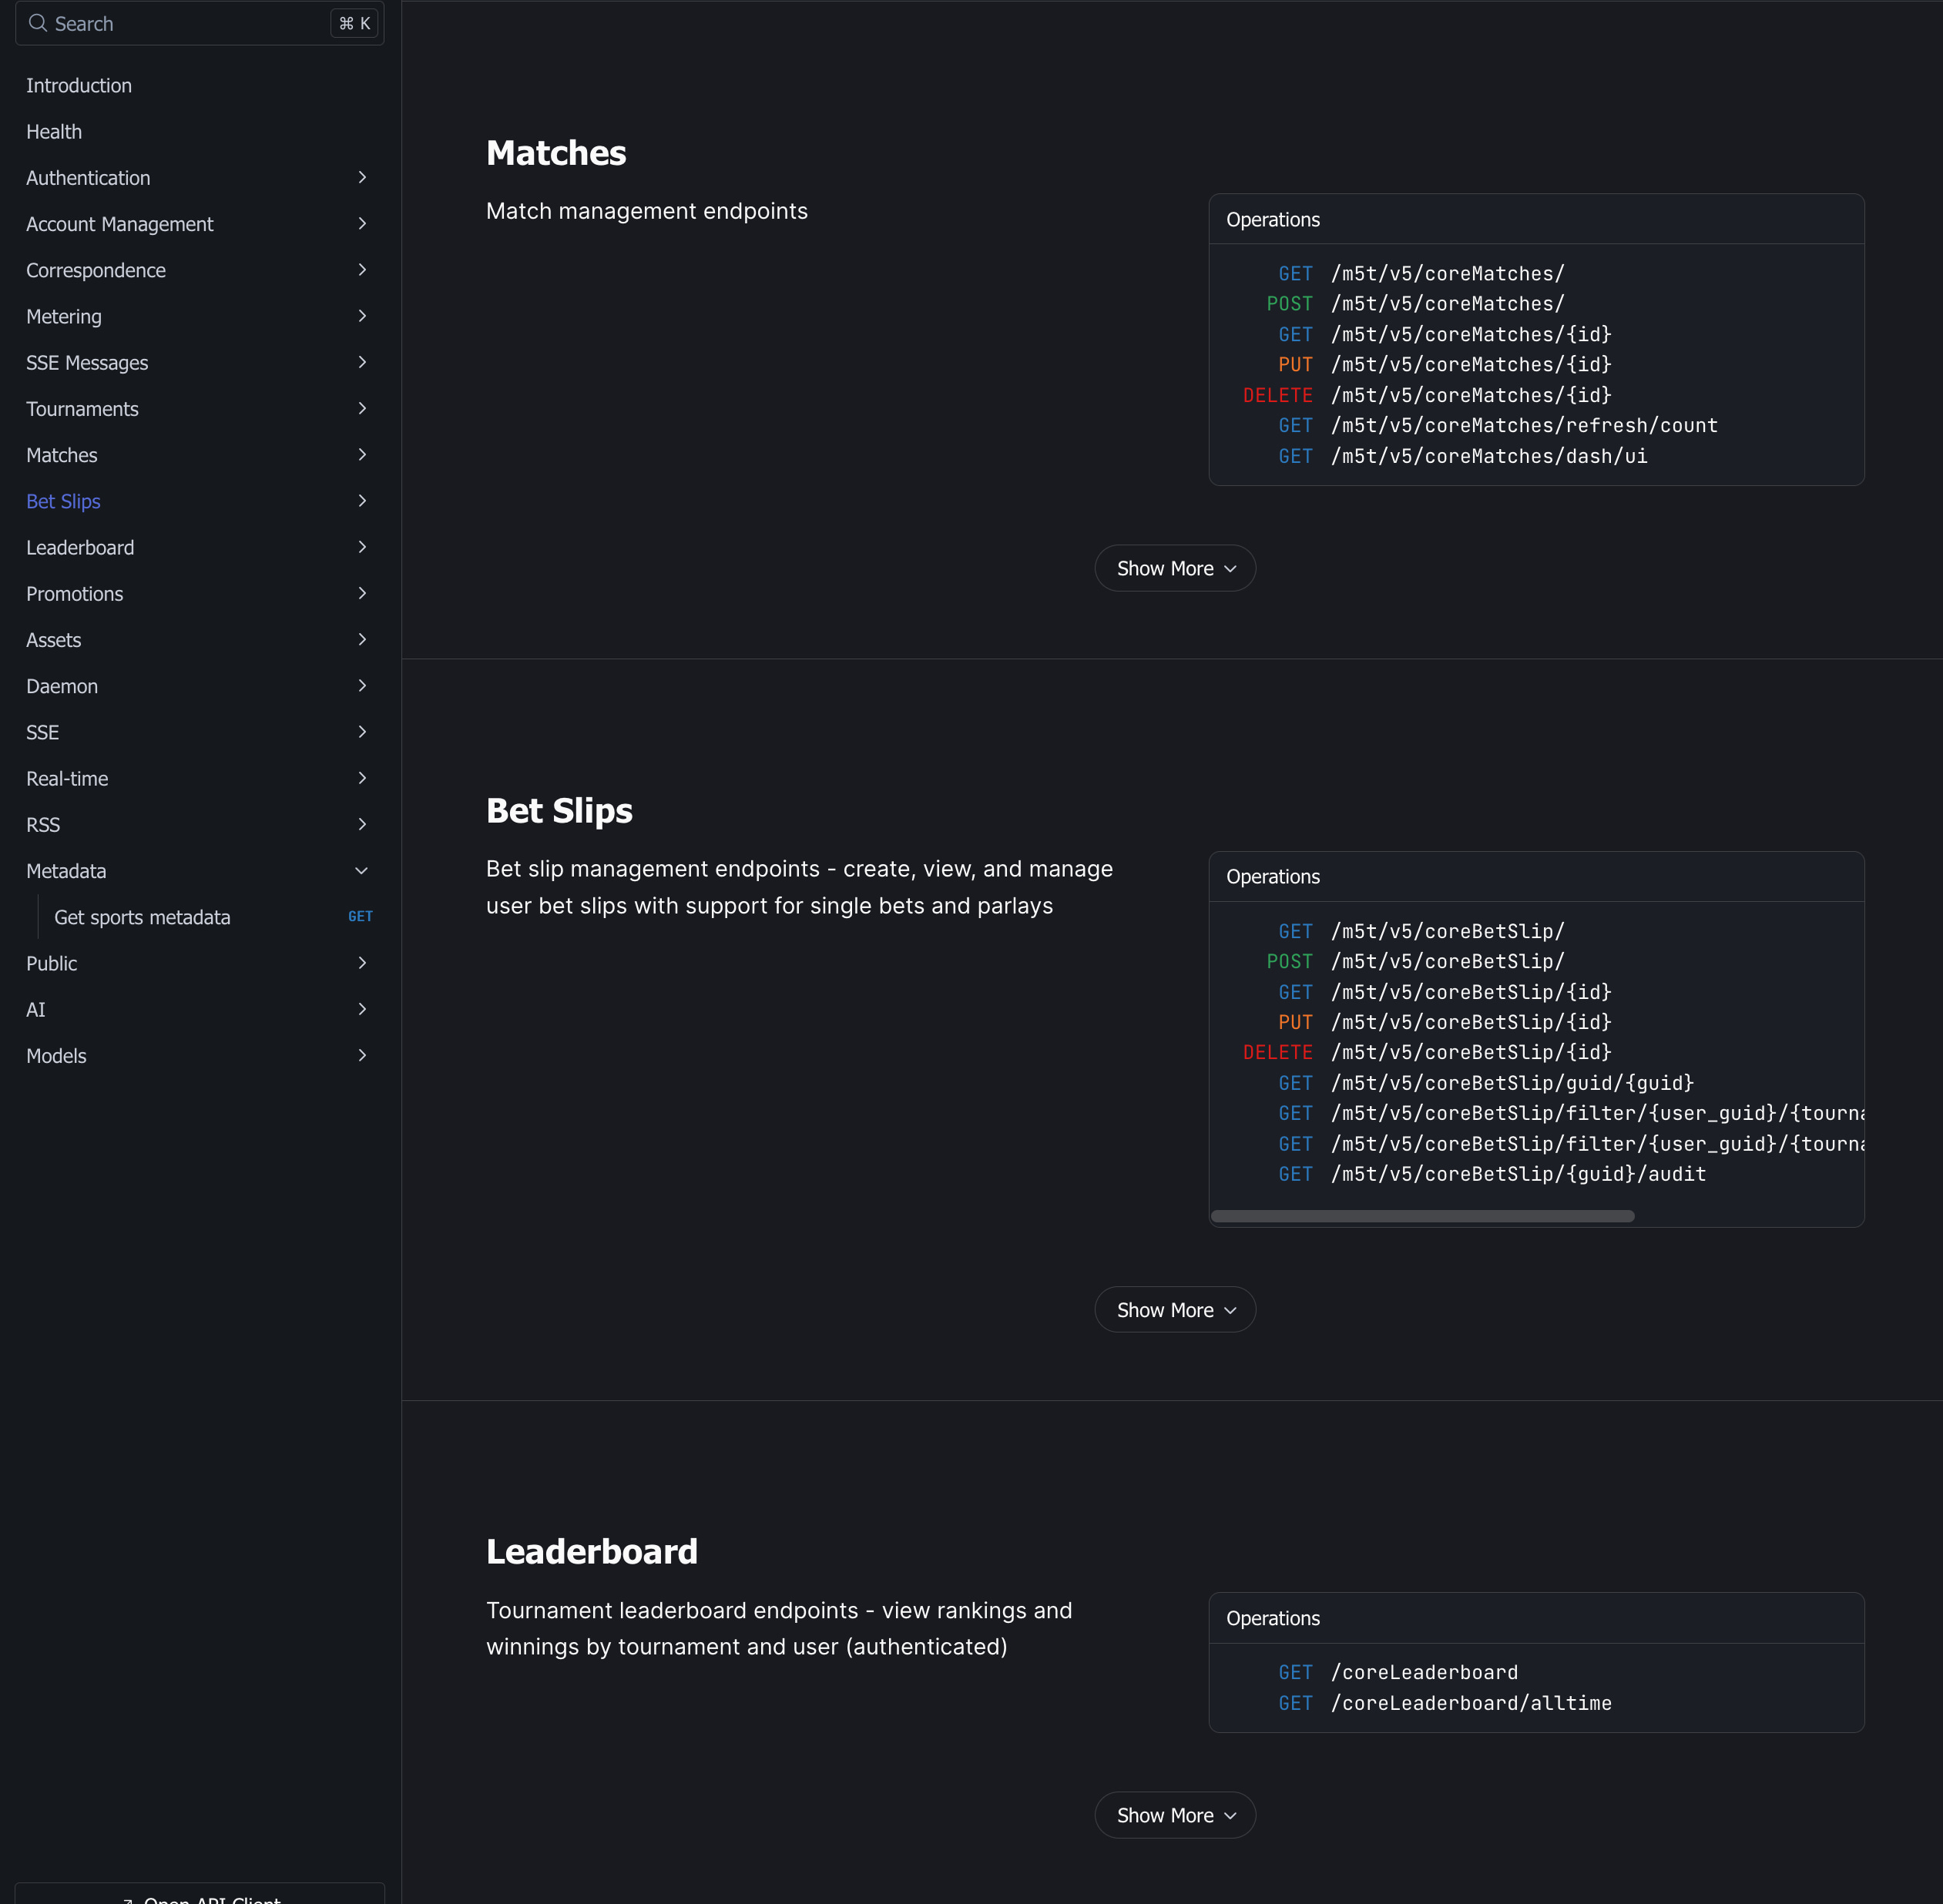Expand the Correspondence chevron
Viewport: 1943px width, 1904px height.
click(362, 269)
